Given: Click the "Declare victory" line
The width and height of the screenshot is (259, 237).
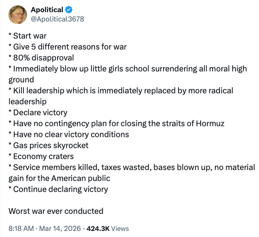Looking at the screenshot, I should pyautogui.click(x=38, y=112).
